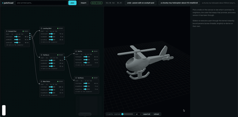This screenshot has width=238, height=117.
Task: Click the circle icon on Tail Fin node
Action: pos(76,51)
